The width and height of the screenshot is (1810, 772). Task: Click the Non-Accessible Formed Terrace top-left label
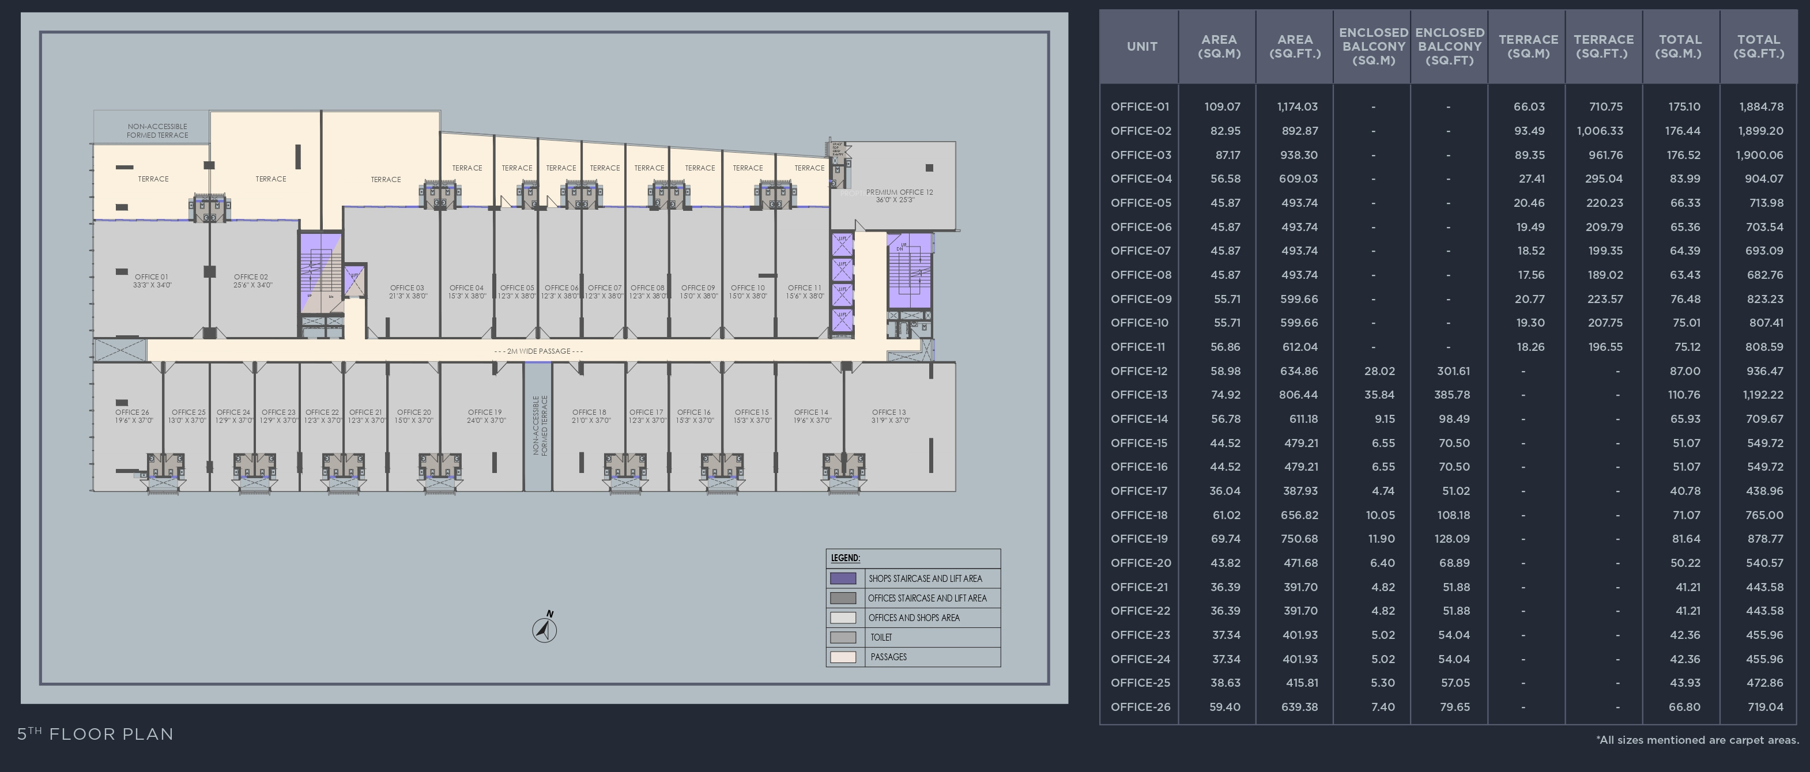click(x=157, y=131)
